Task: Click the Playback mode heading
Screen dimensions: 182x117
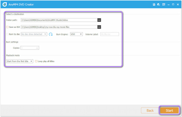Action: click(x=13, y=55)
